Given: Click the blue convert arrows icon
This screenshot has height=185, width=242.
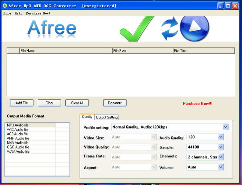Looking at the screenshot, I should (x=169, y=28).
